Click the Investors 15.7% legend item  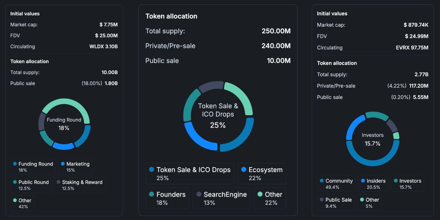pos(407,184)
